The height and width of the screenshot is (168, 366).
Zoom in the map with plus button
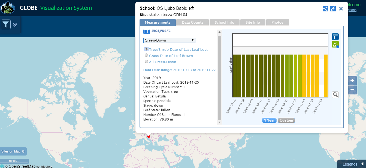coord(352,81)
